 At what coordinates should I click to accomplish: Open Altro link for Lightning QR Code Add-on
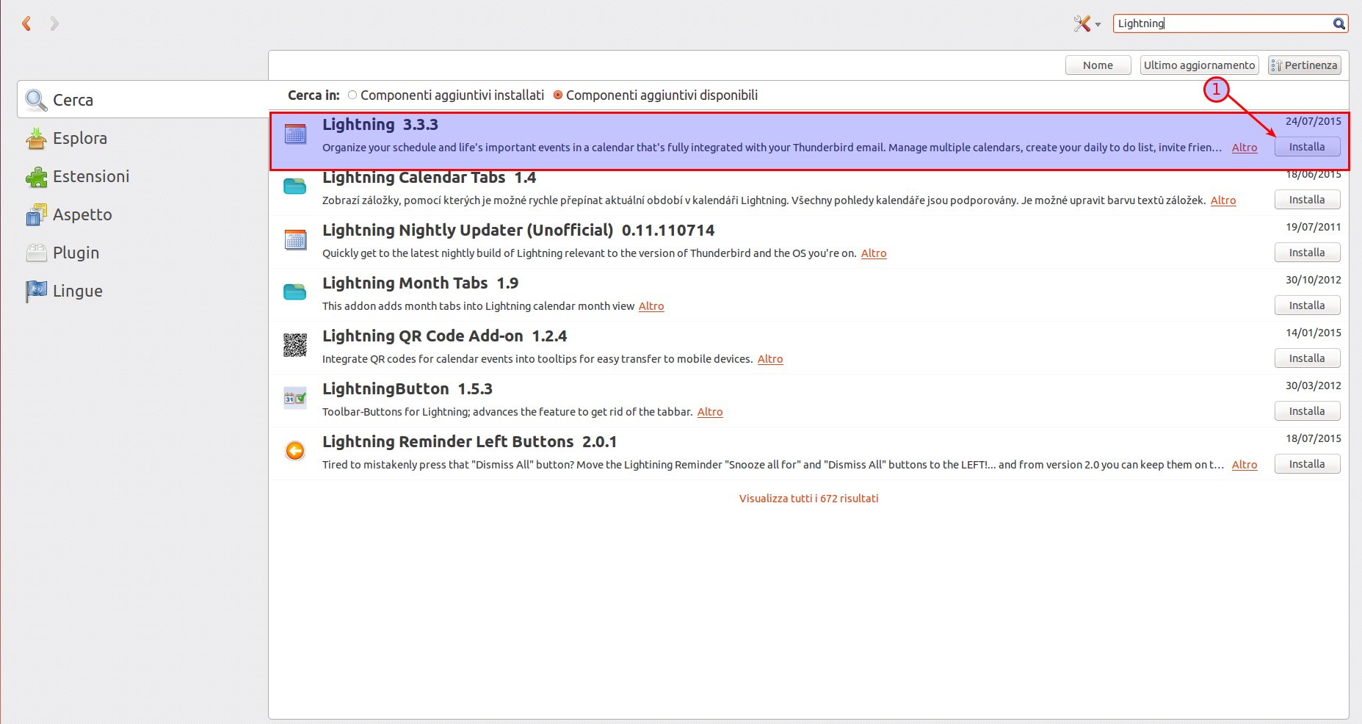coord(770,359)
